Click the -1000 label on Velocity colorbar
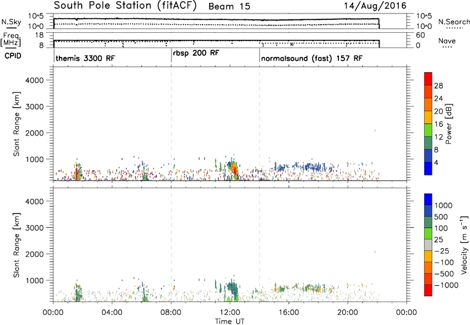The image size is (470, 325). 446,285
